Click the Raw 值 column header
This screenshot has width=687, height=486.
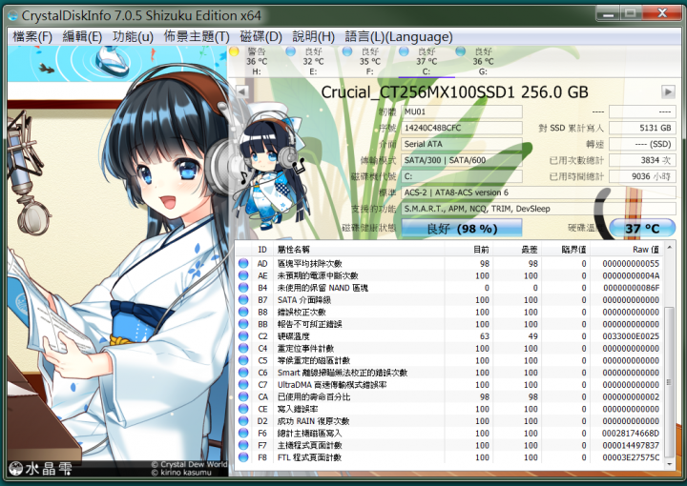[x=627, y=250]
